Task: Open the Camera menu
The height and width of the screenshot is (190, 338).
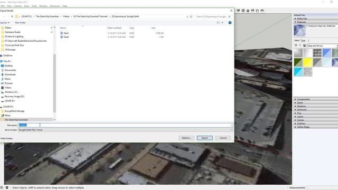Action: click(18, 6)
